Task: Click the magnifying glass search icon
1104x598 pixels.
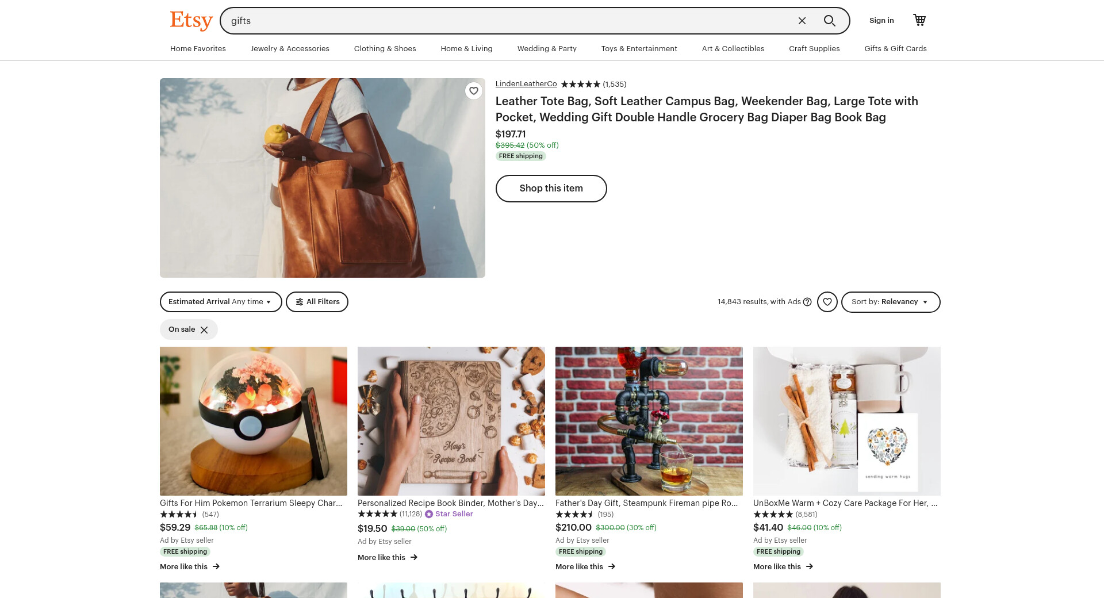Action: [829, 21]
